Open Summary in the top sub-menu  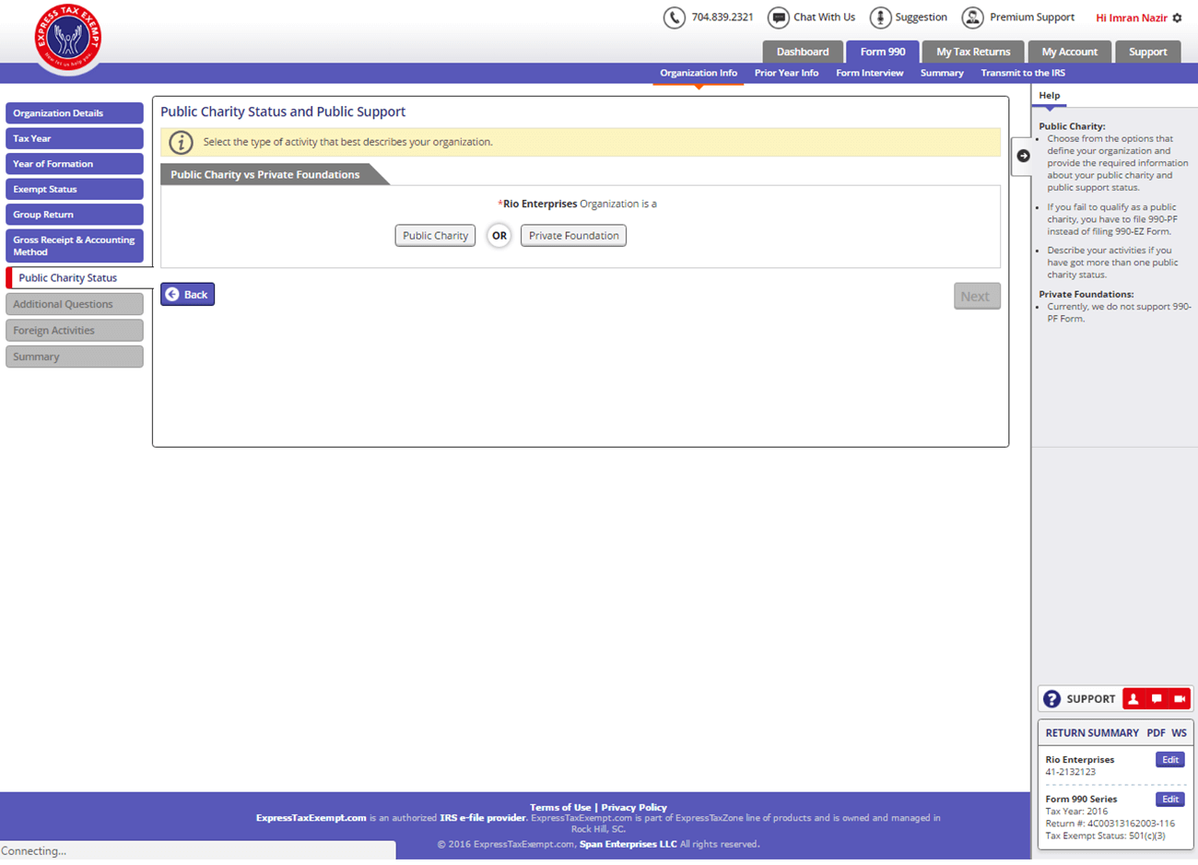click(x=942, y=73)
